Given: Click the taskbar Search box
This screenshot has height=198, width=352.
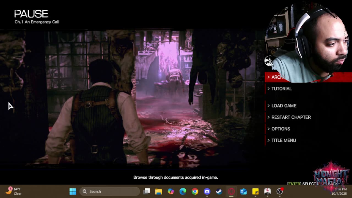Looking at the screenshot, I should pos(110,191).
